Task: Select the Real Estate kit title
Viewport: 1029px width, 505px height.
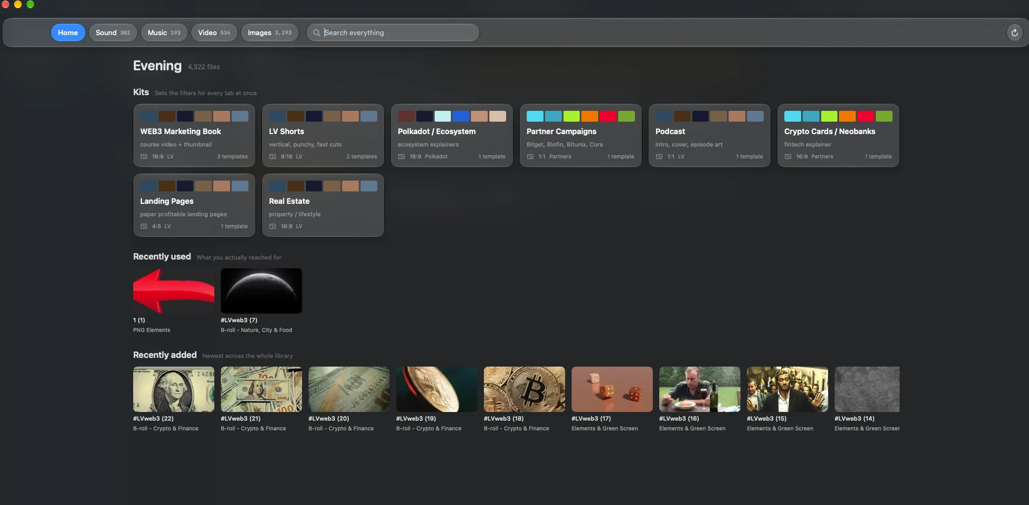Action: point(289,201)
